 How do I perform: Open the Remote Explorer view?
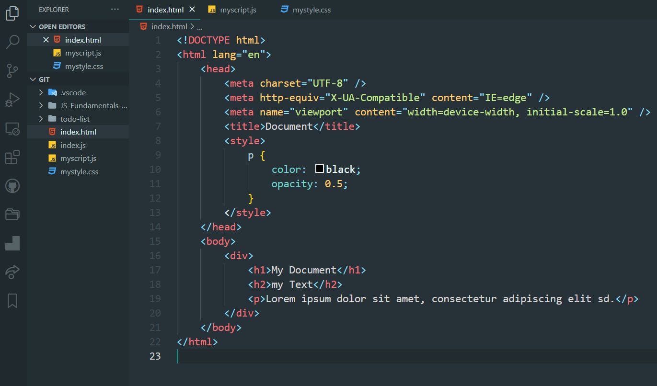[12, 128]
